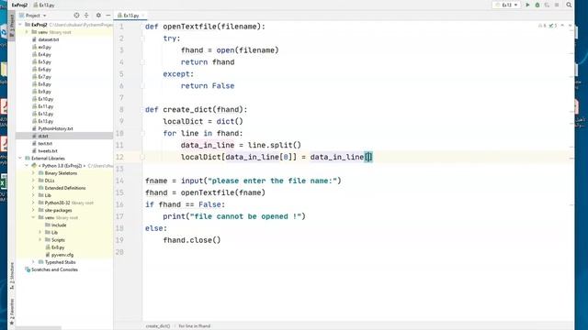Toggle fold marker at line 1 def openTextfile

pos(142,27)
